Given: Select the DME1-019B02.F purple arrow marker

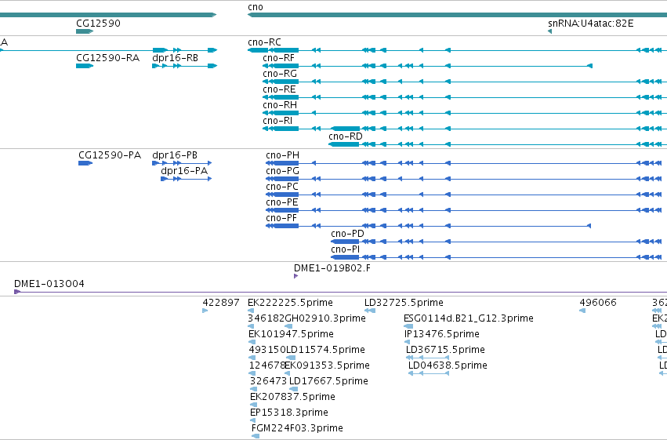Looking at the screenshot, I should (296, 277).
